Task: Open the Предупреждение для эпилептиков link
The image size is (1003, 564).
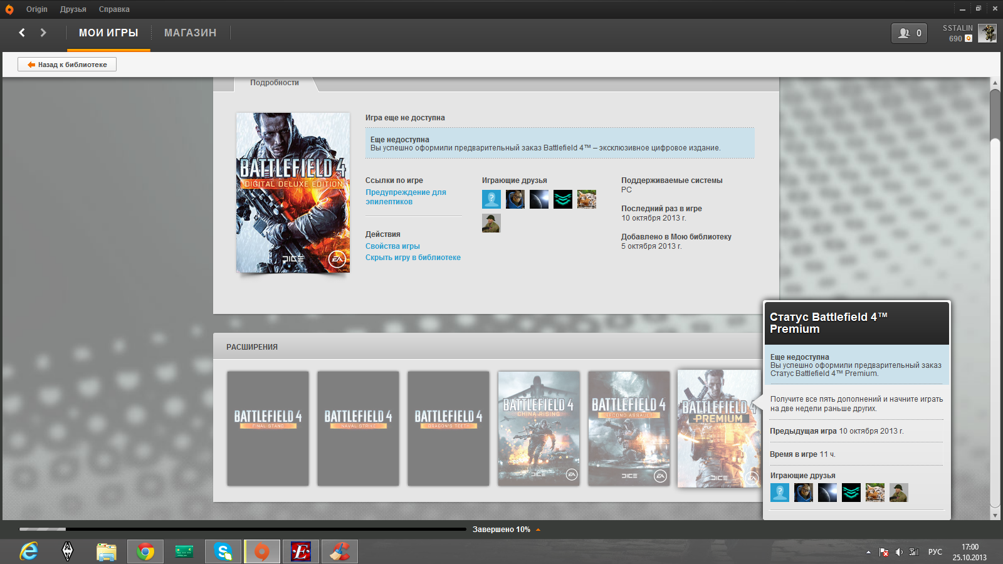Action: (x=406, y=197)
